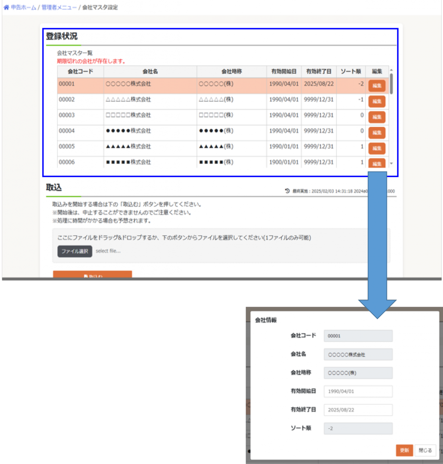Click the table scrollbar up arrow
The width and height of the screenshot is (443, 464).
point(391,70)
